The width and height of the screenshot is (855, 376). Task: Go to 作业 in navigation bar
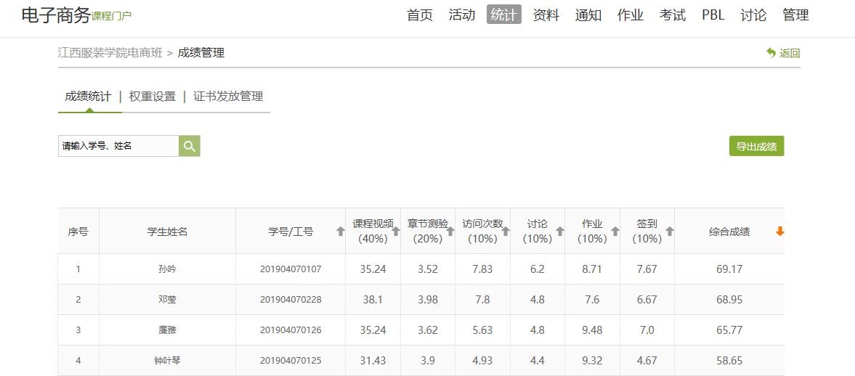(x=631, y=15)
